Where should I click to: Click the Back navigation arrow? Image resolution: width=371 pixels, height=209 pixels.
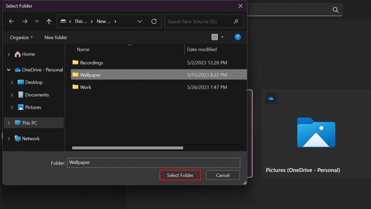pyautogui.click(x=11, y=21)
